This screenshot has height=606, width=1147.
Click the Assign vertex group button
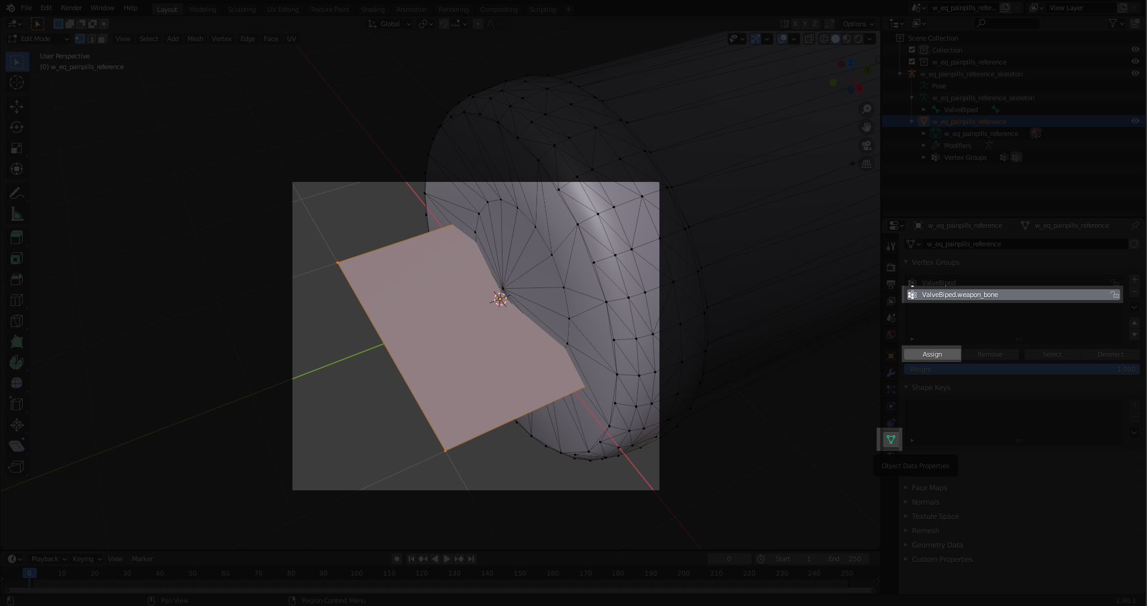pos(932,354)
